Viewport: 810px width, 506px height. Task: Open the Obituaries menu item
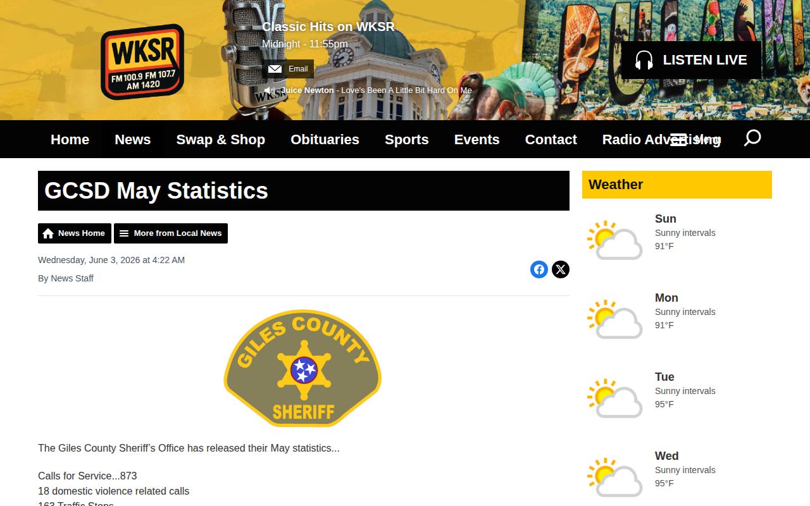pyautogui.click(x=325, y=139)
